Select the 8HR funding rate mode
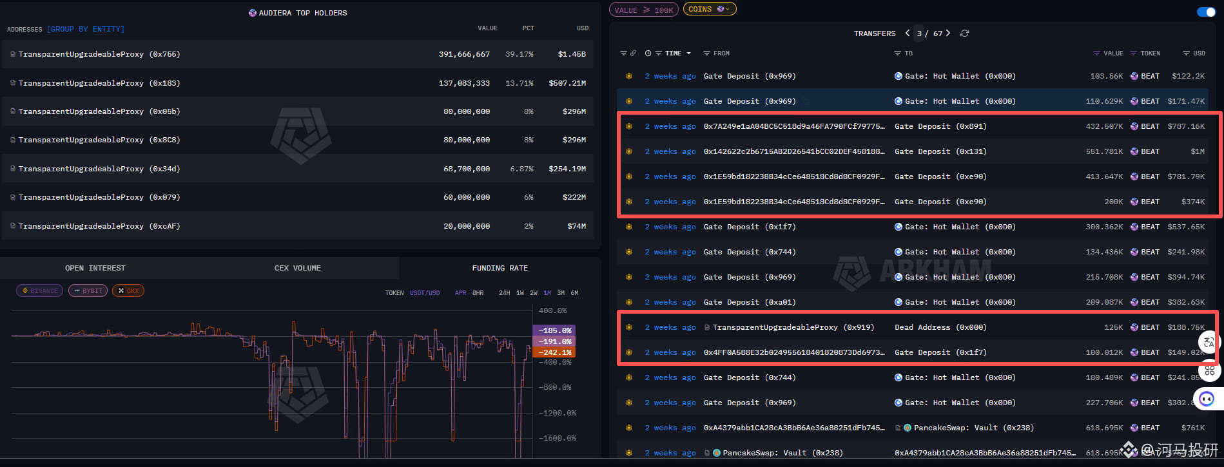Screen dimensions: 1224x467 (478, 293)
